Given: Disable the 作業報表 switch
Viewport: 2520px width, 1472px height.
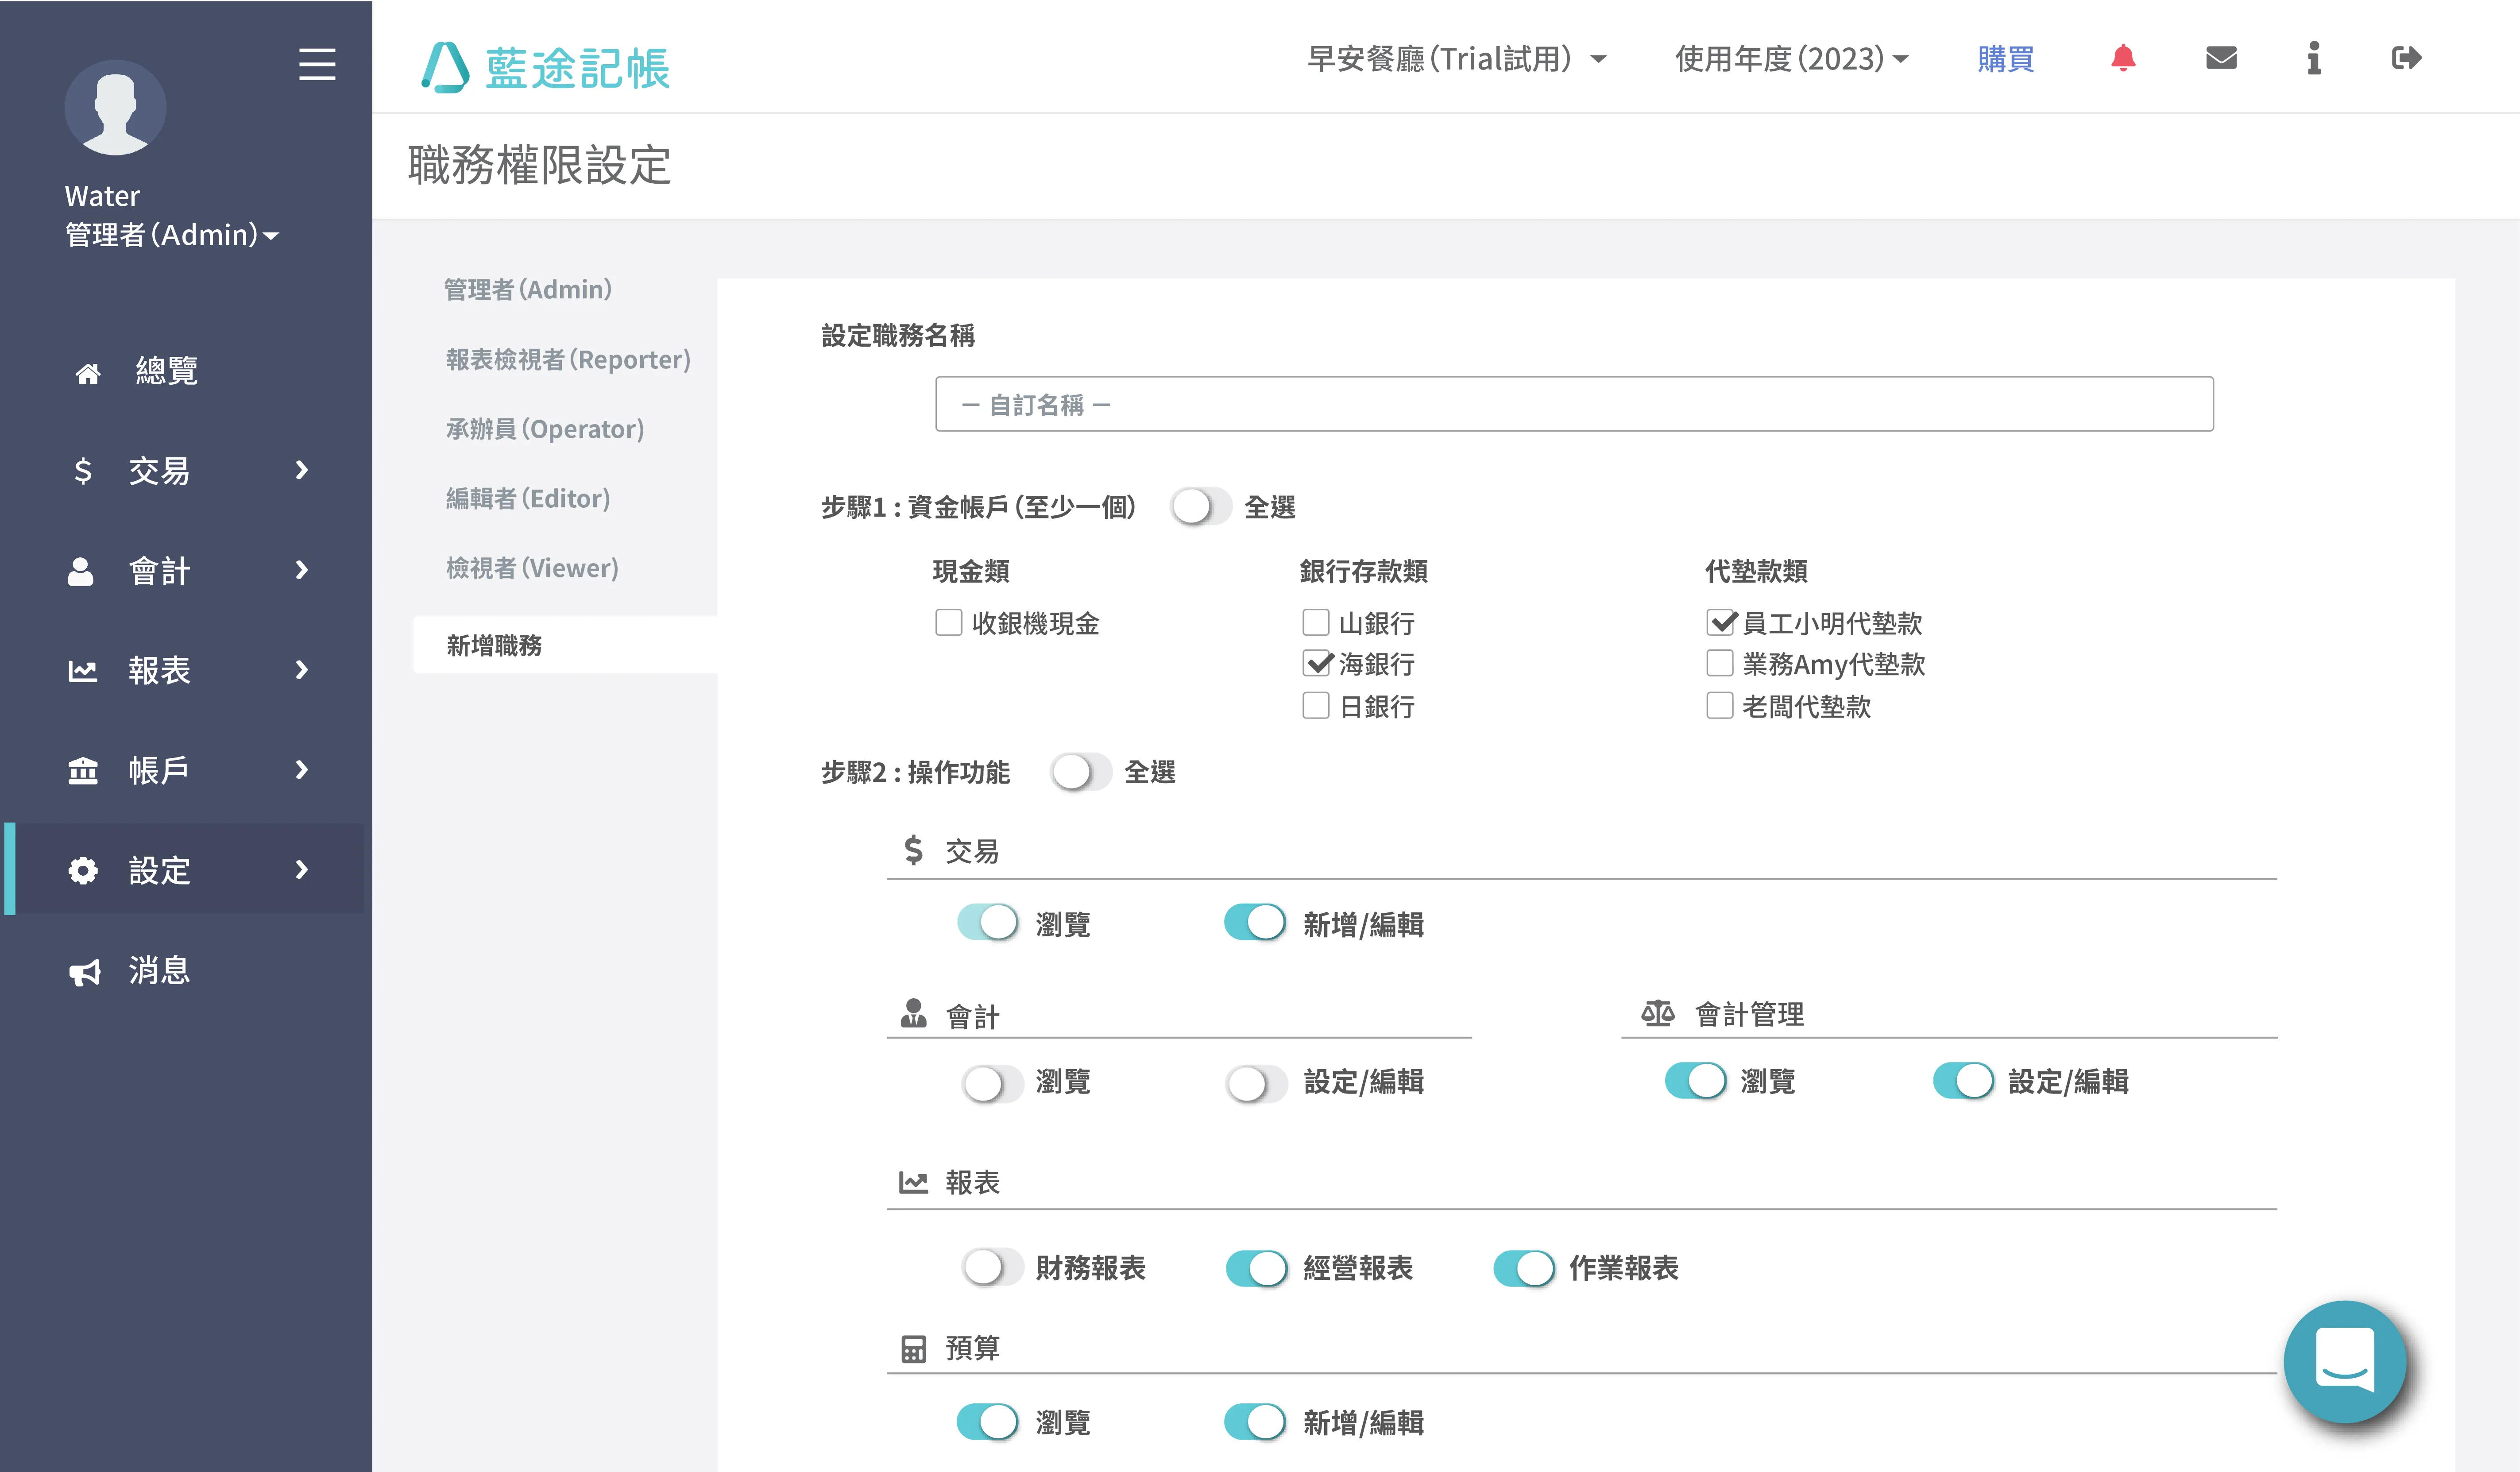Looking at the screenshot, I should point(1524,1268).
